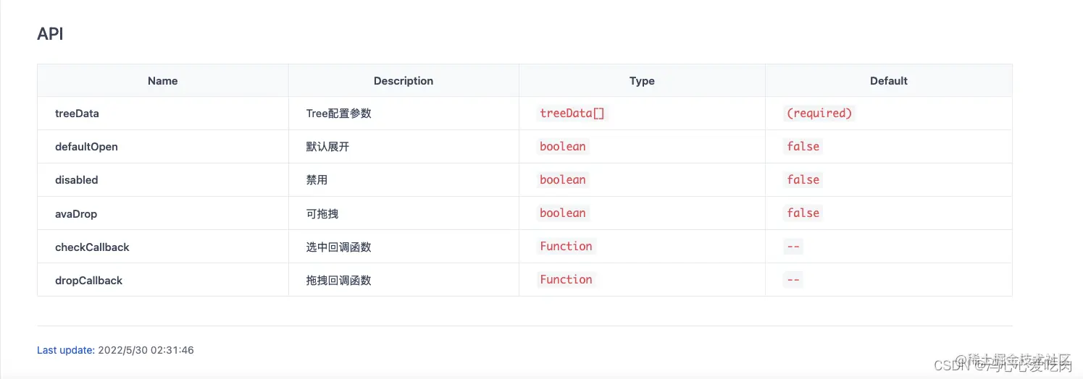Click the Type column header
Viewport: 1083px width, 379px height.
point(642,81)
